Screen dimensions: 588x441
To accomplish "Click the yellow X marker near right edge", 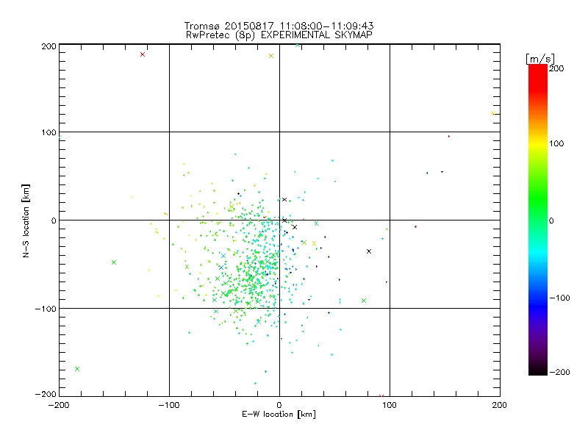I will pos(493,113).
